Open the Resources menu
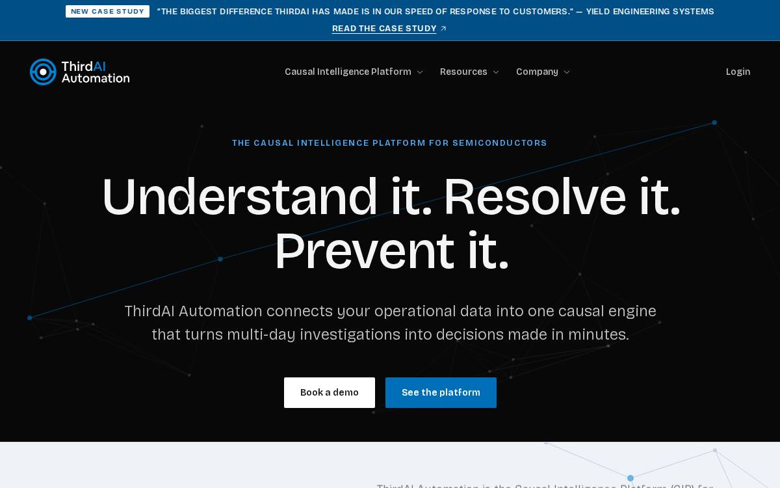This screenshot has width=780, height=488. point(469,72)
